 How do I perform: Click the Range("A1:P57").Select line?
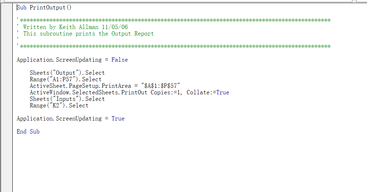coord(65,79)
